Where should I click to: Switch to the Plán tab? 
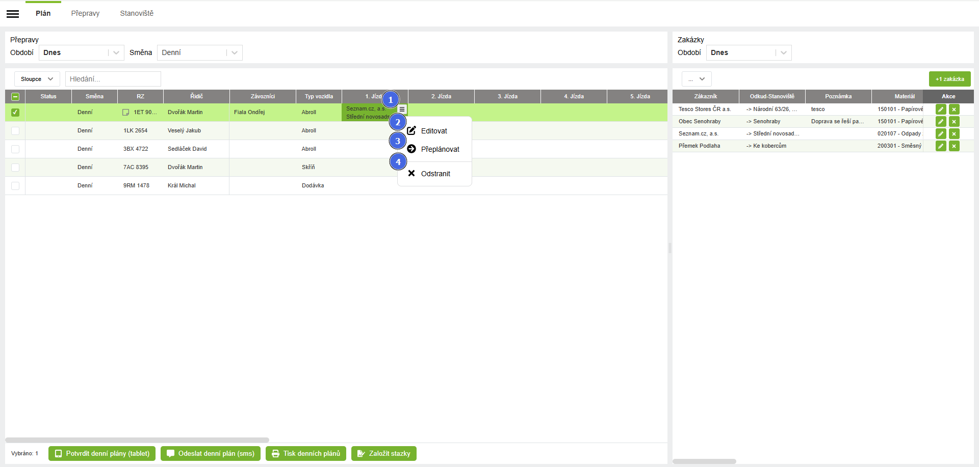click(x=43, y=13)
